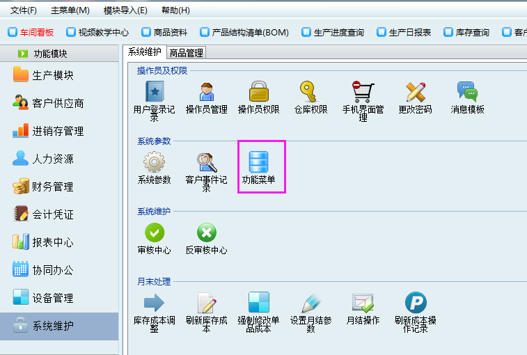
Task: Open 仓库权限 key icon
Action: pos(310,93)
